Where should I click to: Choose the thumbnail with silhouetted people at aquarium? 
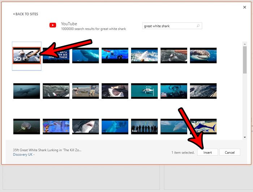144,126
